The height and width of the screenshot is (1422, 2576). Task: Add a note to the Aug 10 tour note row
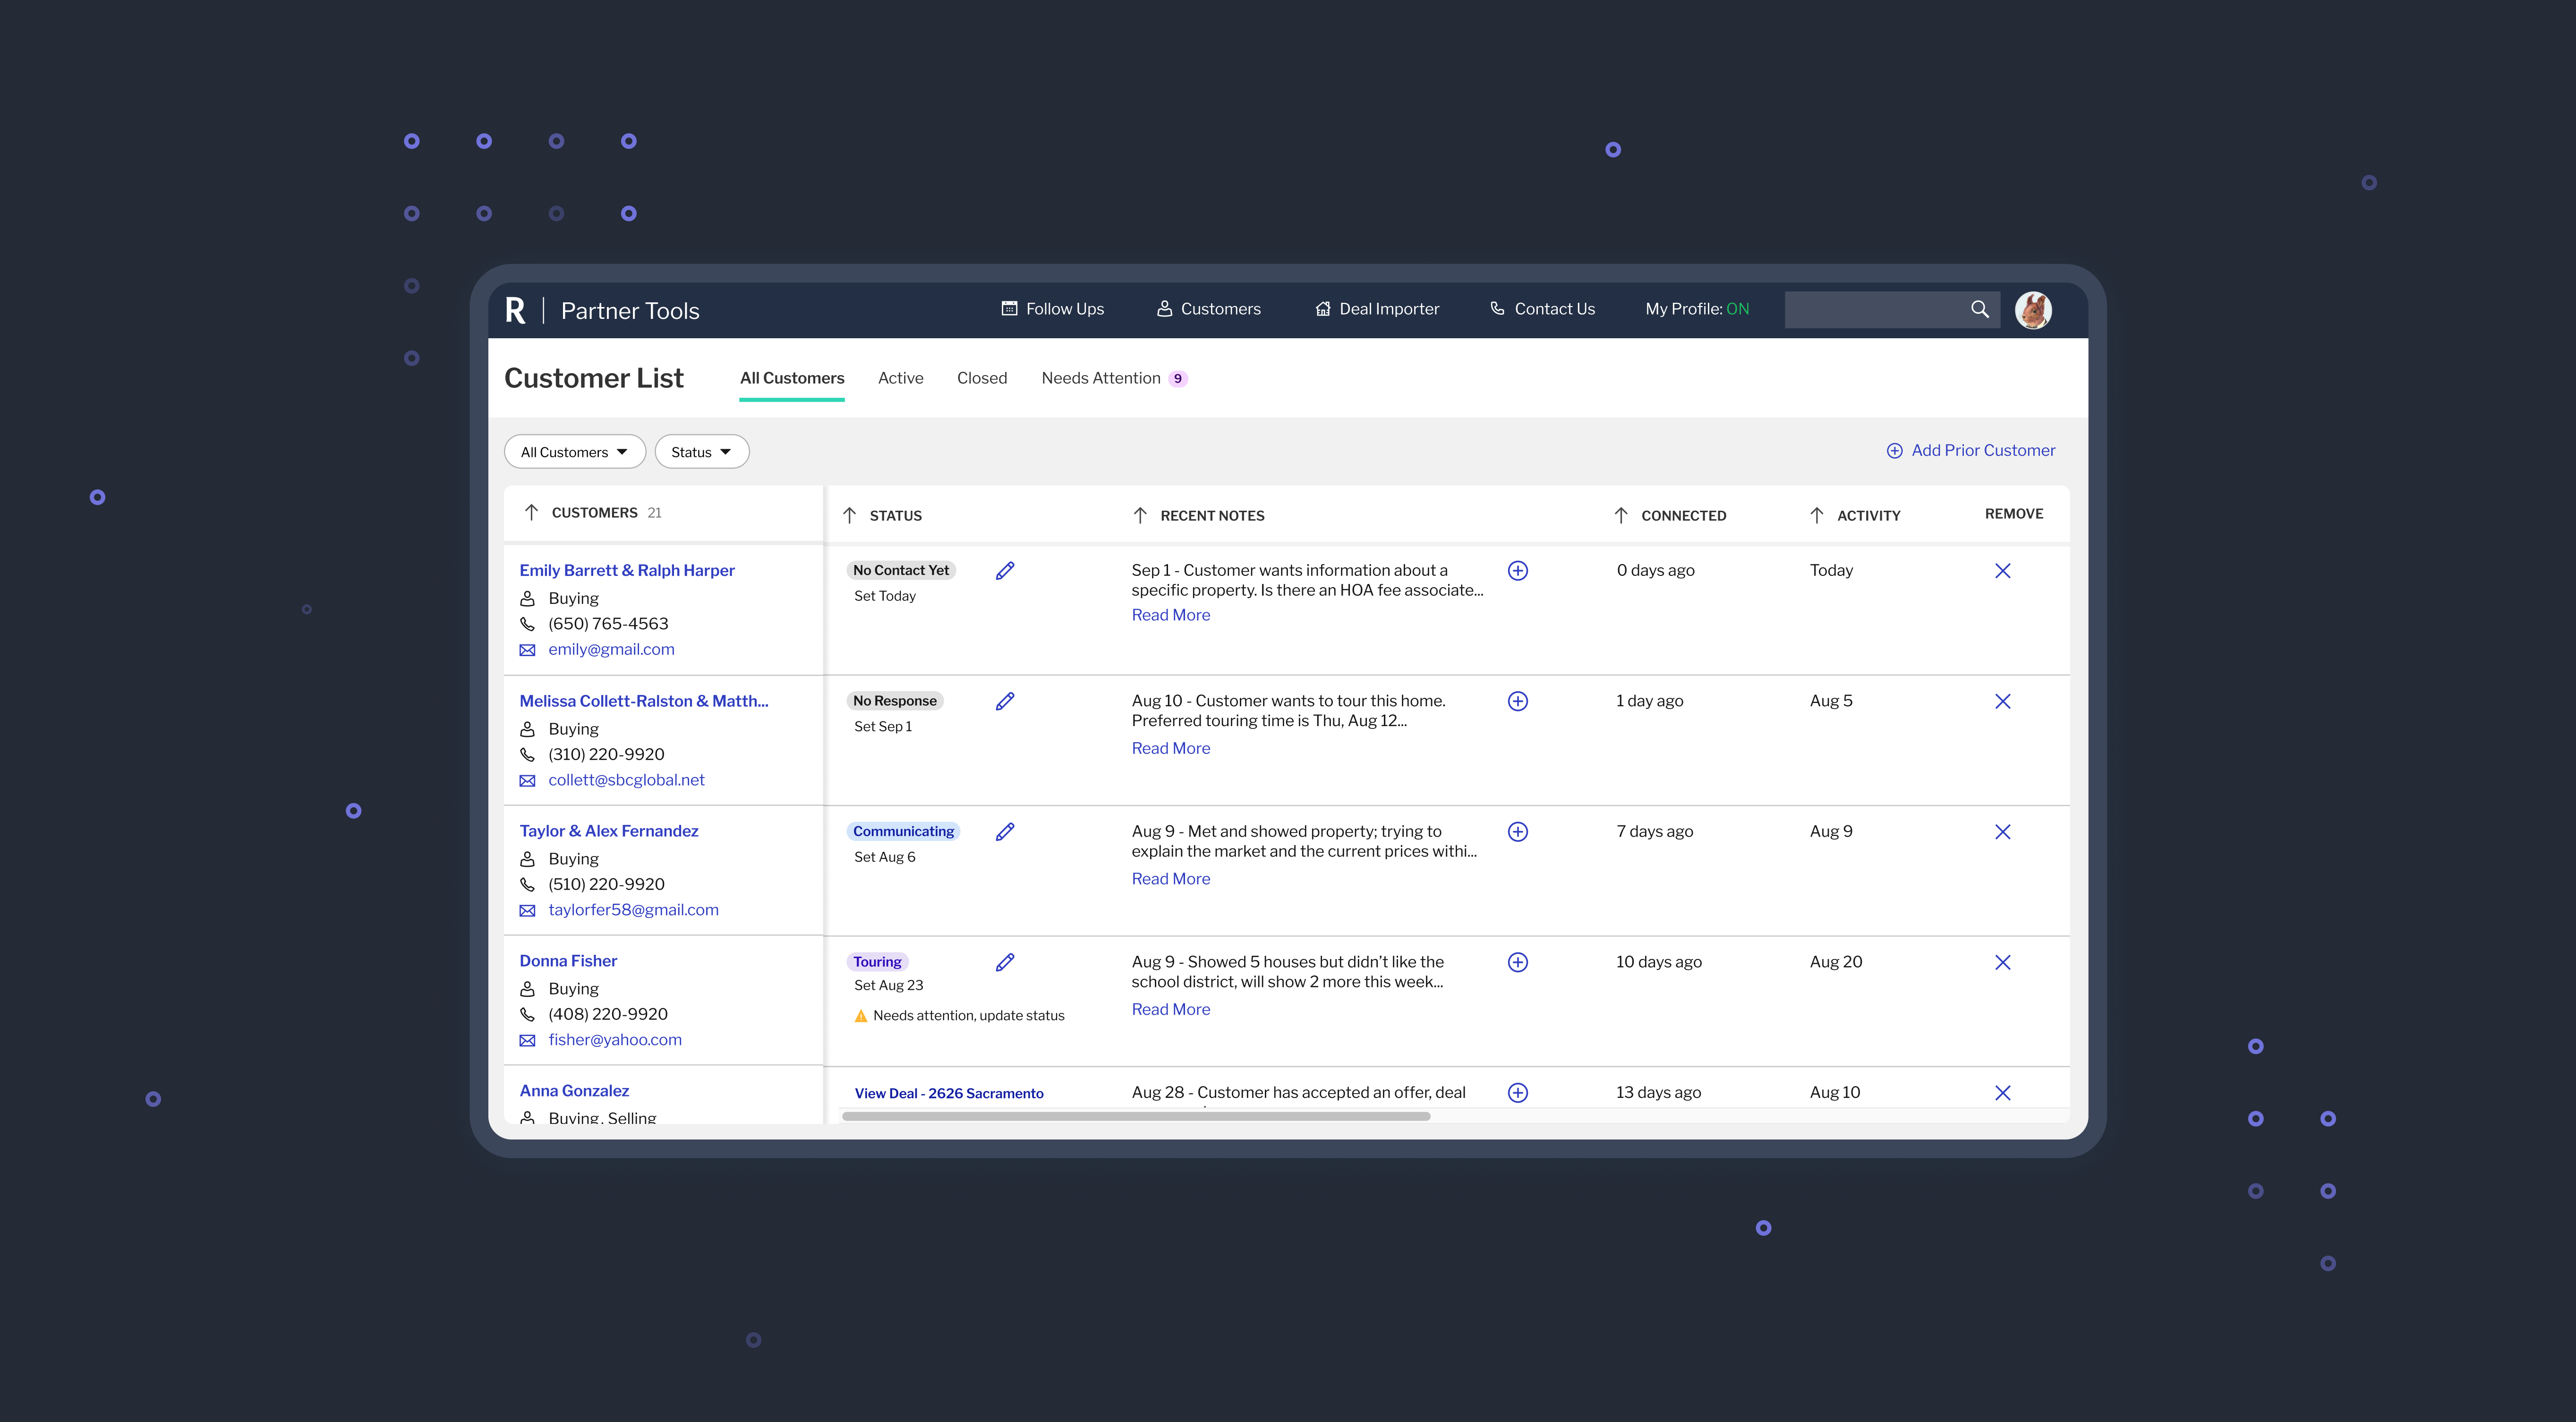click(x=1517, y=701)
